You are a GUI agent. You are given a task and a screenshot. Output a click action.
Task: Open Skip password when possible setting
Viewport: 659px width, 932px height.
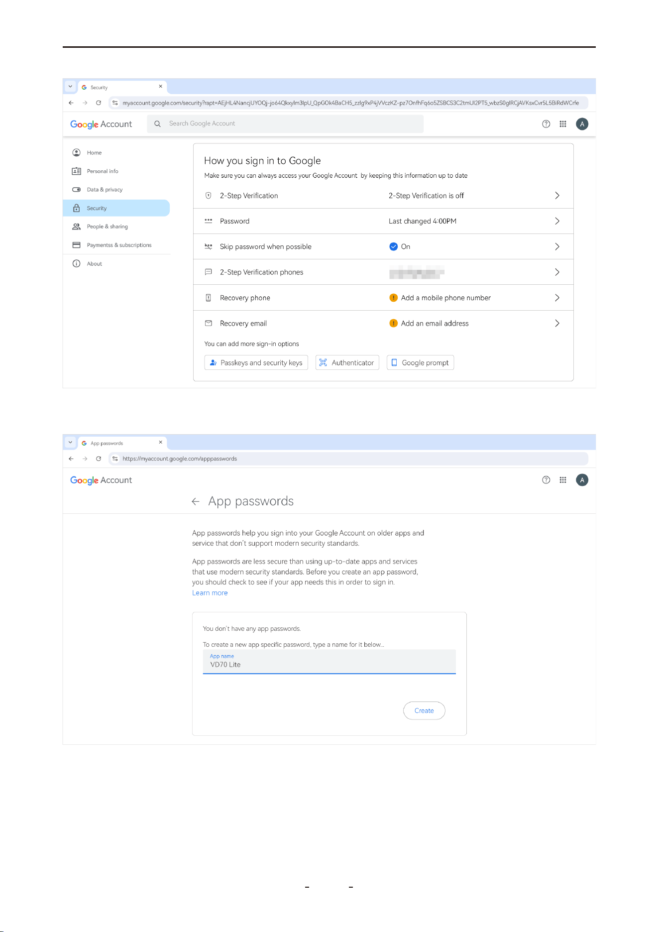383,246
